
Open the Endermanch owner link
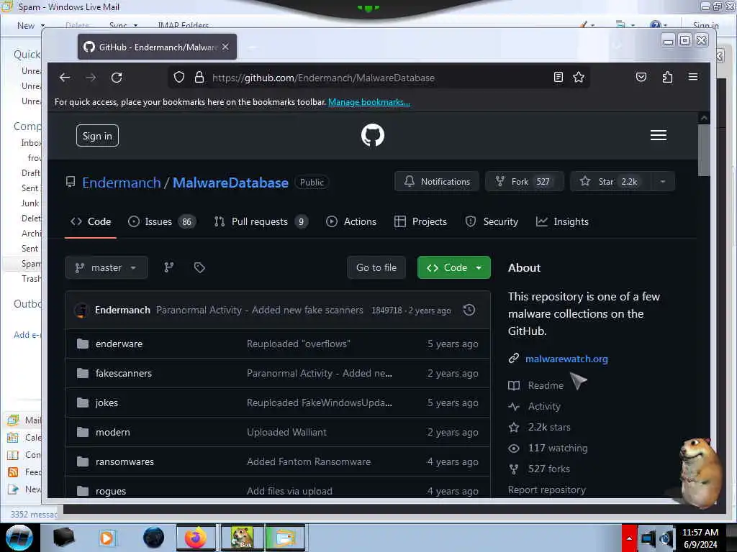tap(121, 183)
